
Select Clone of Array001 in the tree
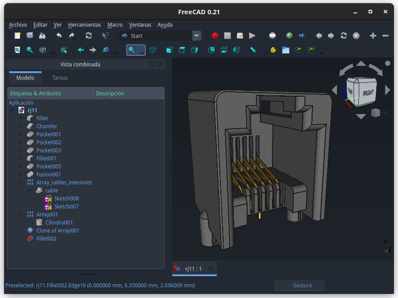[57, 230]
